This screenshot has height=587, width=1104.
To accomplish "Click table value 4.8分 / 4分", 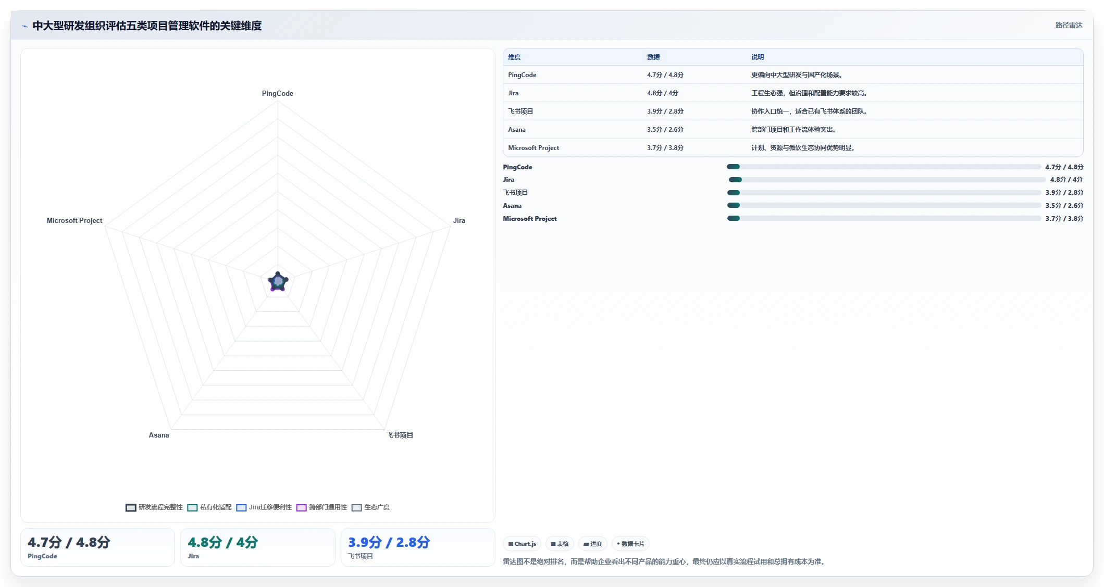I will point(663,93).
